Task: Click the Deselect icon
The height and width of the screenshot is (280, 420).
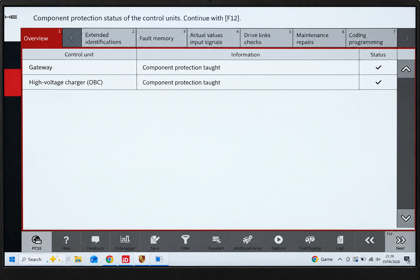Action: [216, 242]
